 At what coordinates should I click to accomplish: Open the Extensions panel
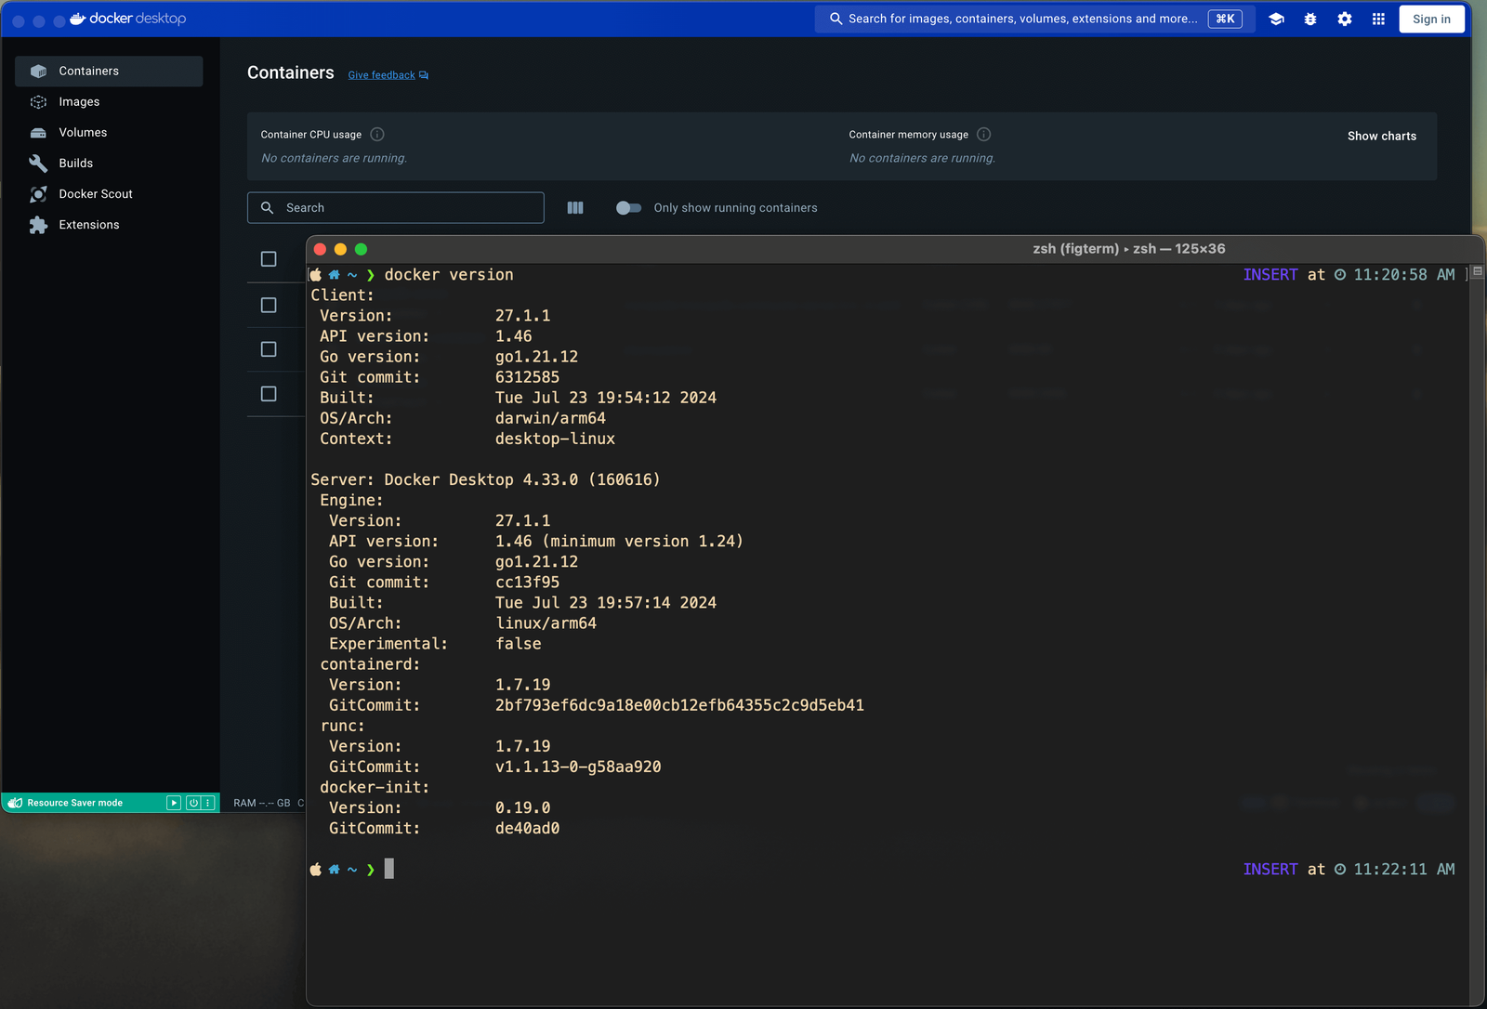tap(88, 224)
